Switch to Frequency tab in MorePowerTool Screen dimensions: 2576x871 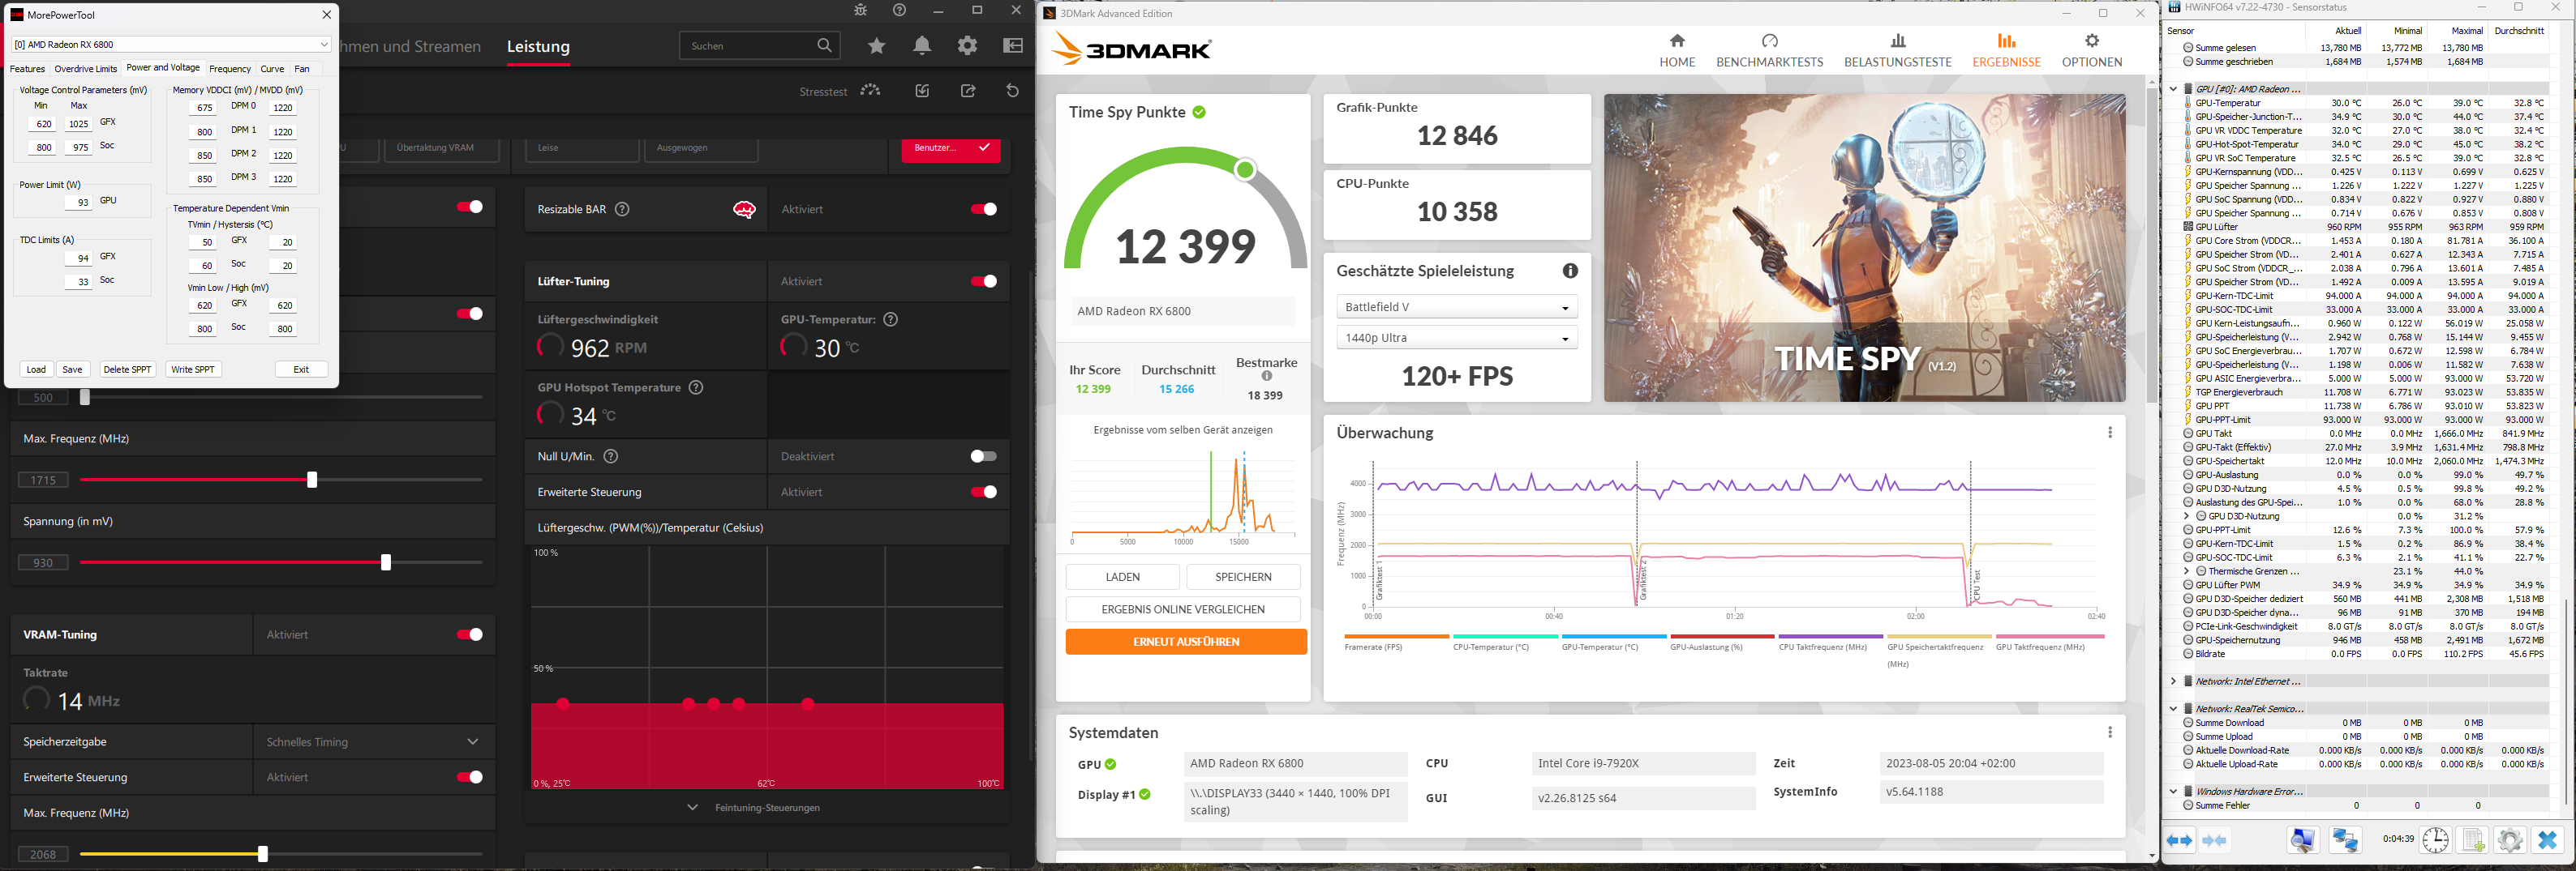230,69
